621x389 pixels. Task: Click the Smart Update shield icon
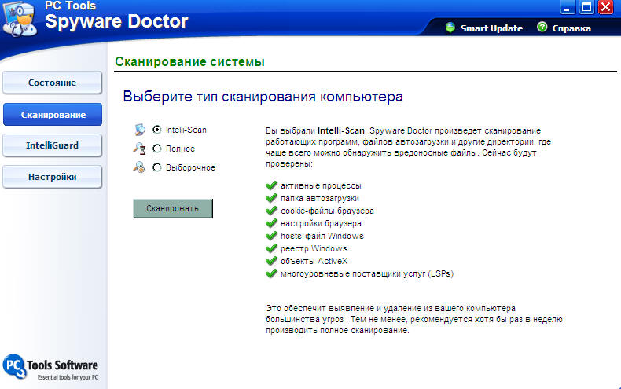[450, 28]
